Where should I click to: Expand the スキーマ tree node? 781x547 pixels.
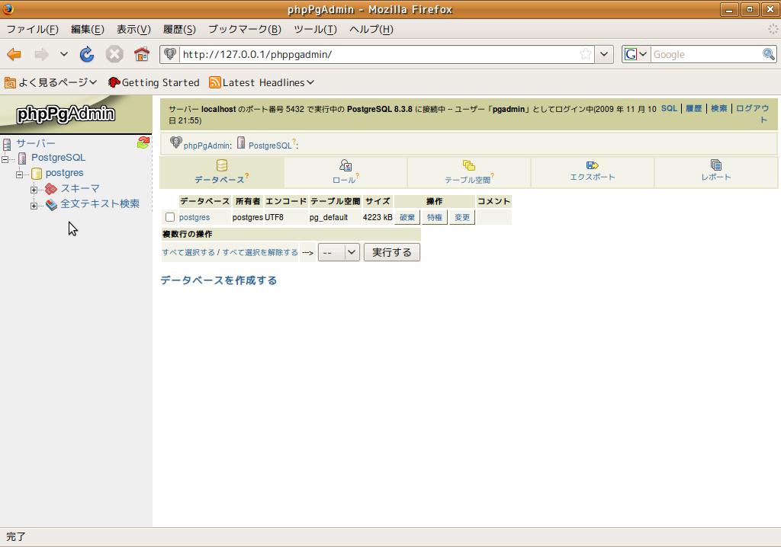(x=34, y=190)
